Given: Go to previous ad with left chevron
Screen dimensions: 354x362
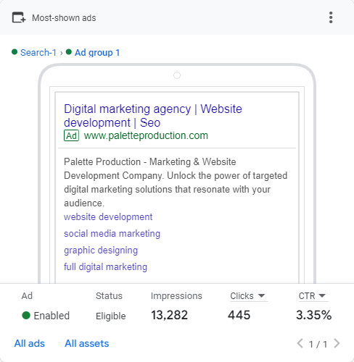Looking at the screenshot, I should [x=300, y=343].
